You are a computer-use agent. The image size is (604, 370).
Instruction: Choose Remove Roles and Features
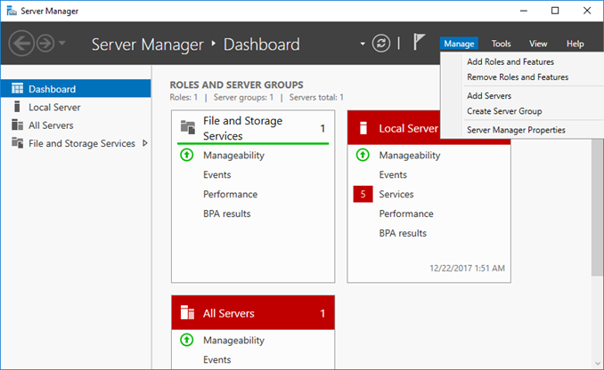pyautogui.click(x=518, y=77)
